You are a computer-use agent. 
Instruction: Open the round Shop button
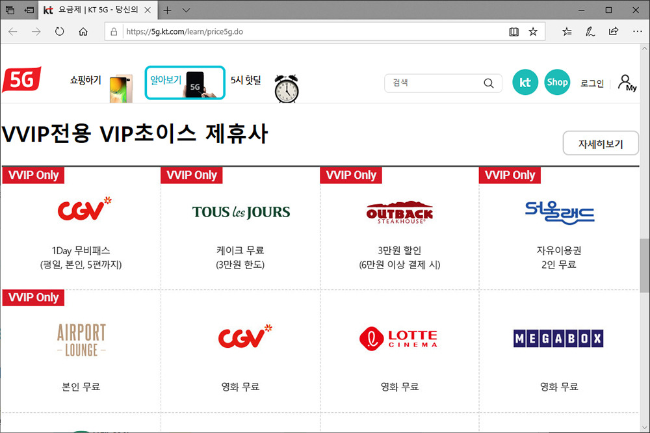pyautogui.click(x=557, y=82)
